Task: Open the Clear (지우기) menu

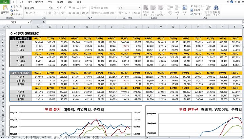Action: click(196, 14)
